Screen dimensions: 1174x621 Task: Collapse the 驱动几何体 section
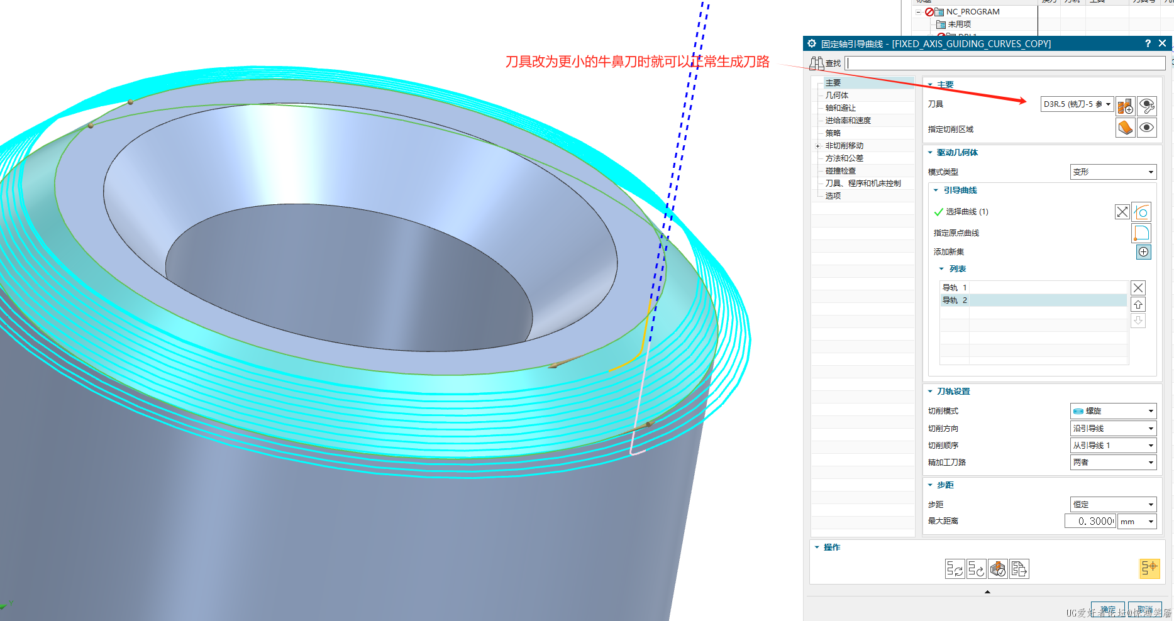click(930, 152)
